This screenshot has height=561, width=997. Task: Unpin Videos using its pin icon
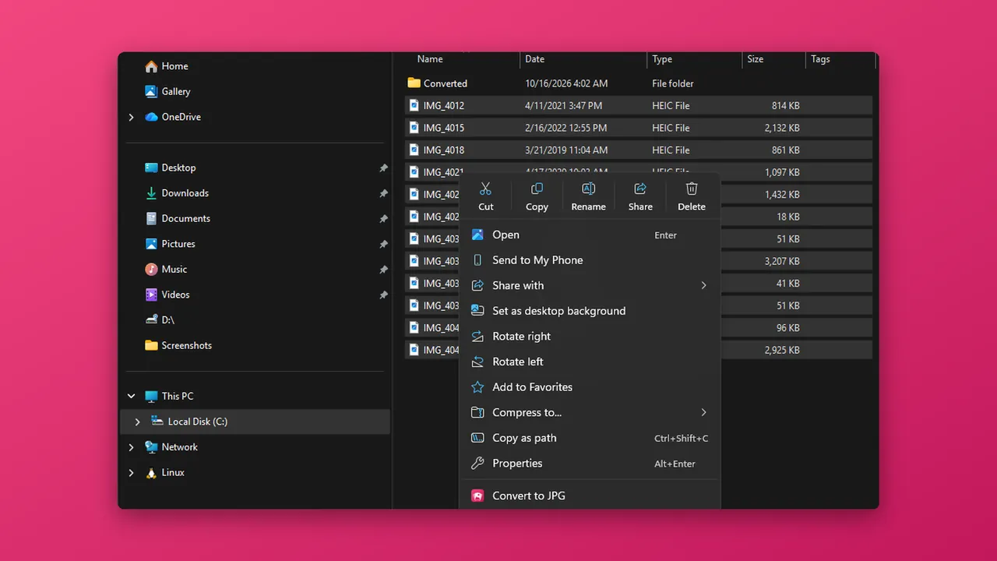[382, 295]
